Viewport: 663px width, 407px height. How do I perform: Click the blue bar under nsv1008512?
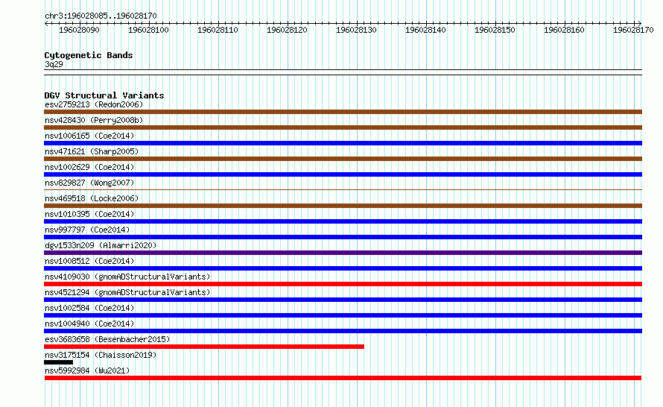tap(343, 268)
